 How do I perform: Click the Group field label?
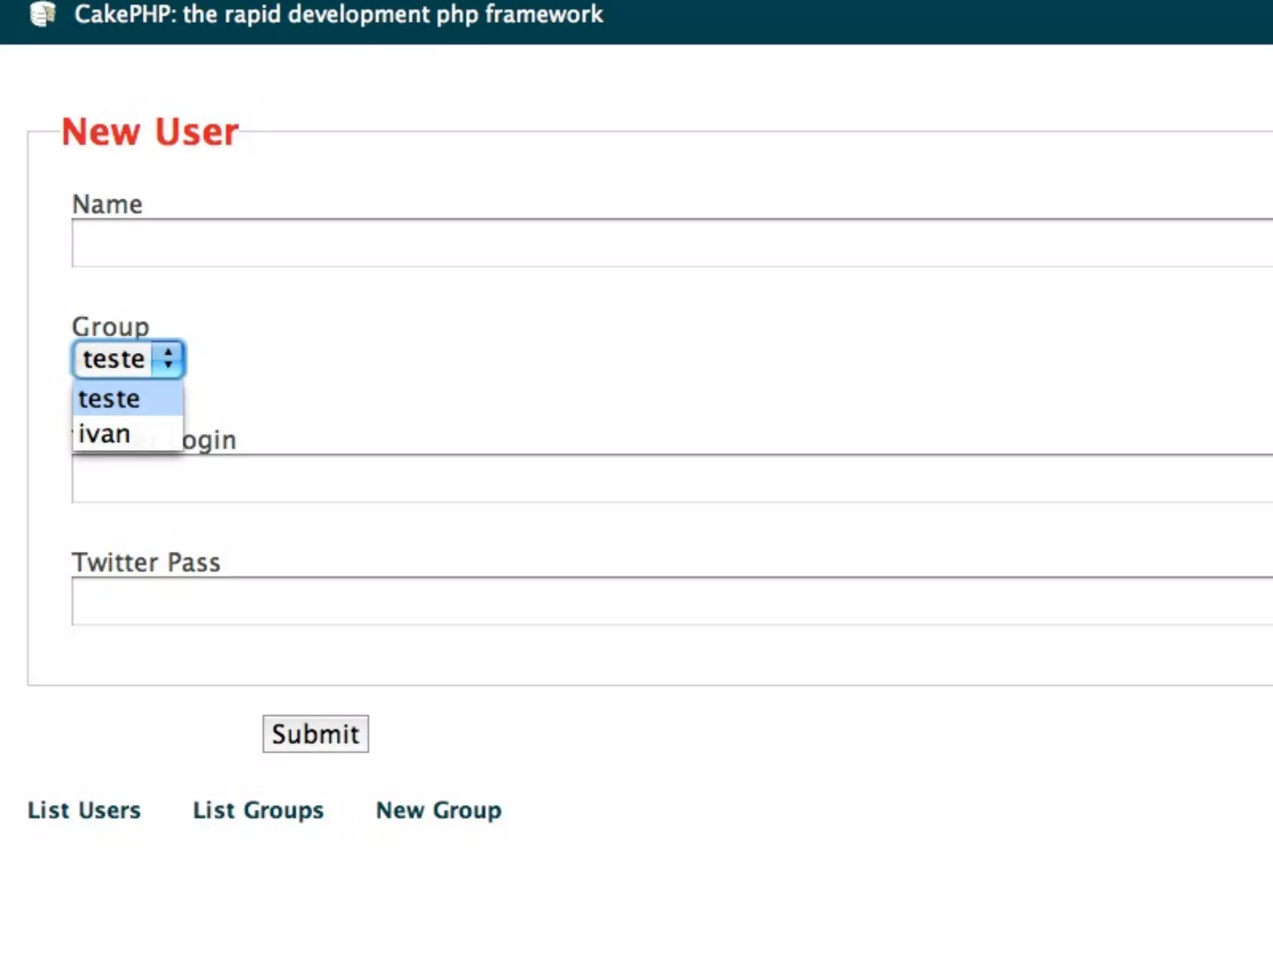click(x=110, y=326)
